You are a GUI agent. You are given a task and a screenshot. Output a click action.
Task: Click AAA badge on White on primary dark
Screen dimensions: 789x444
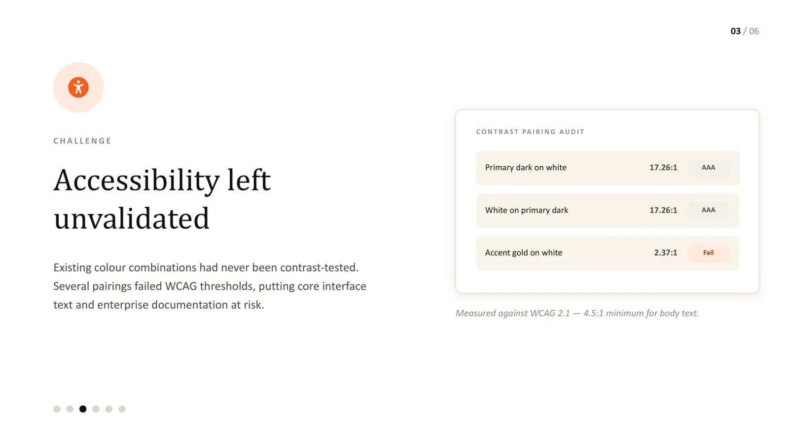(708, 210)
